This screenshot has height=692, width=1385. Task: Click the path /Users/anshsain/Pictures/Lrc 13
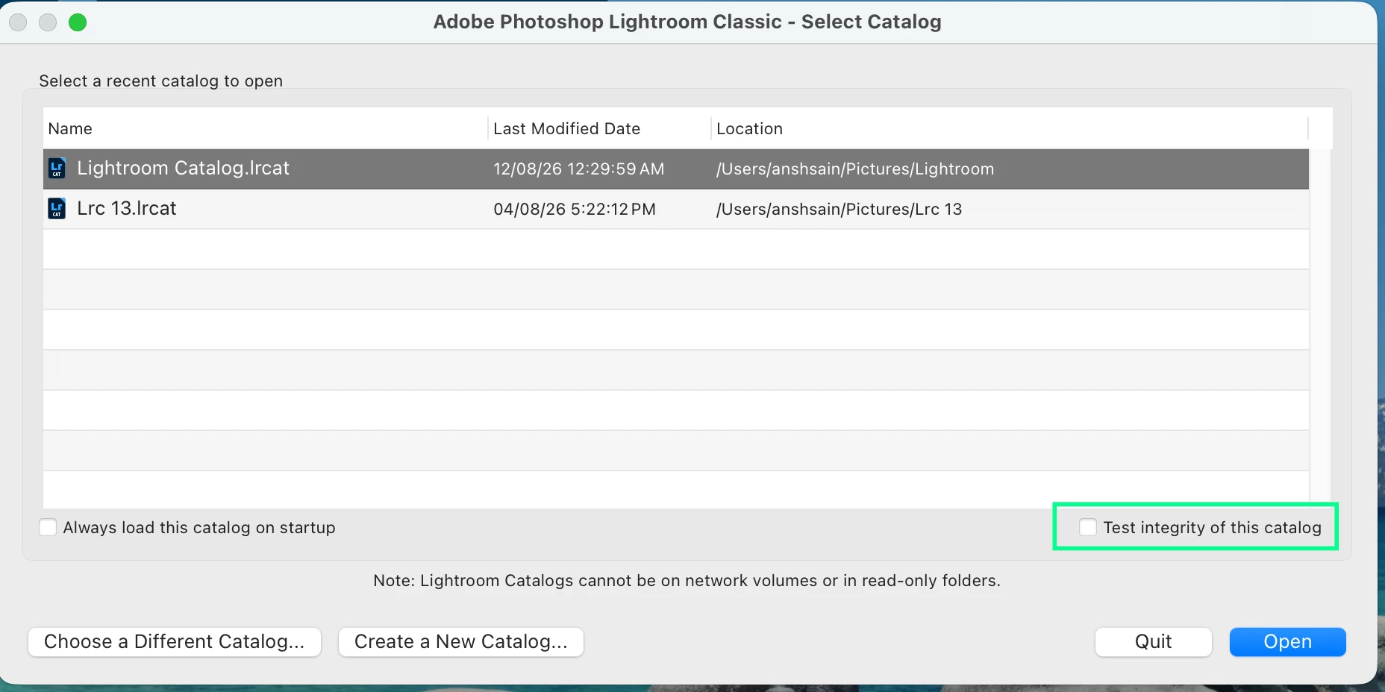point(840,210)
